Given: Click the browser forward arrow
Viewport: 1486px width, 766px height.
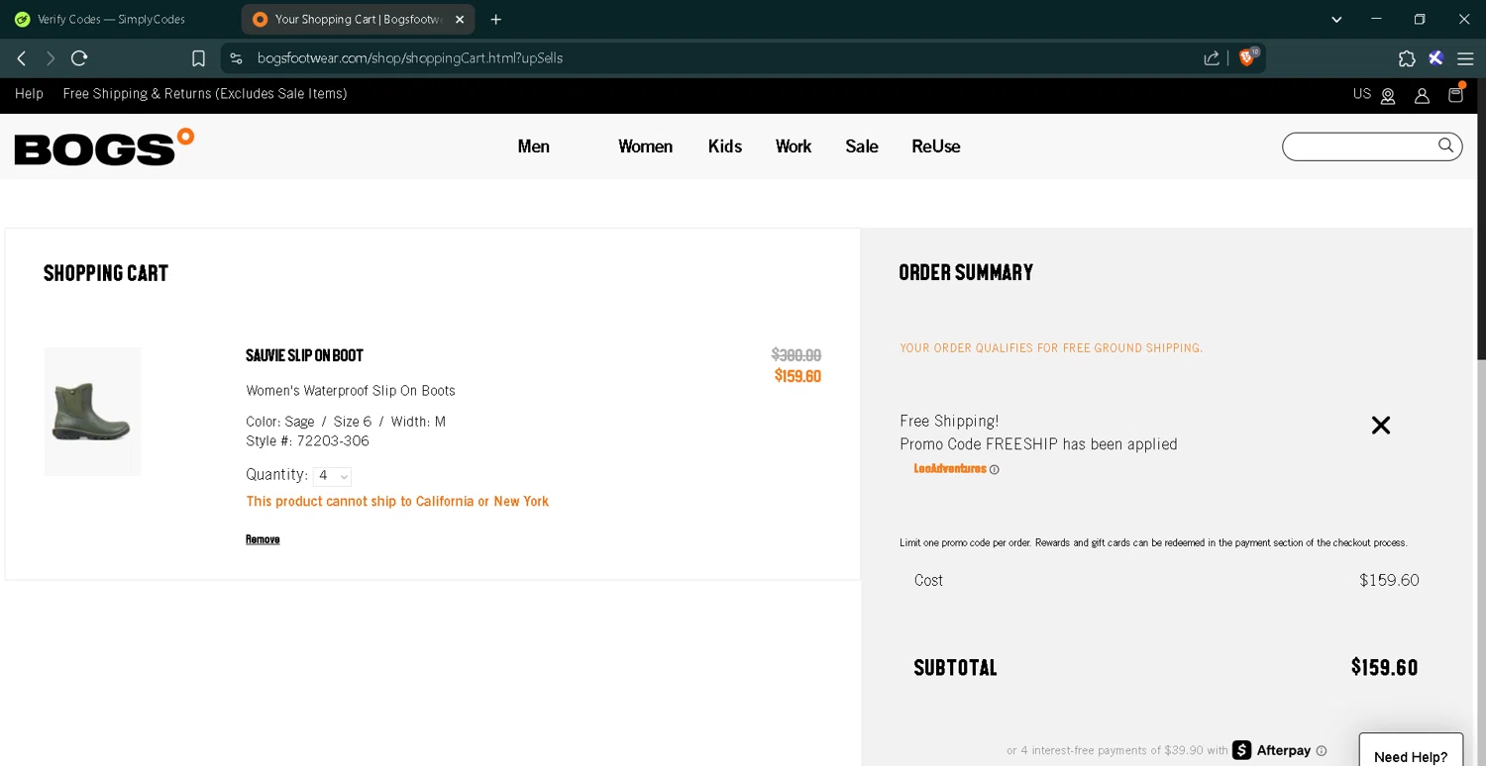Looking at the screenshot, I should click(51, 58).
